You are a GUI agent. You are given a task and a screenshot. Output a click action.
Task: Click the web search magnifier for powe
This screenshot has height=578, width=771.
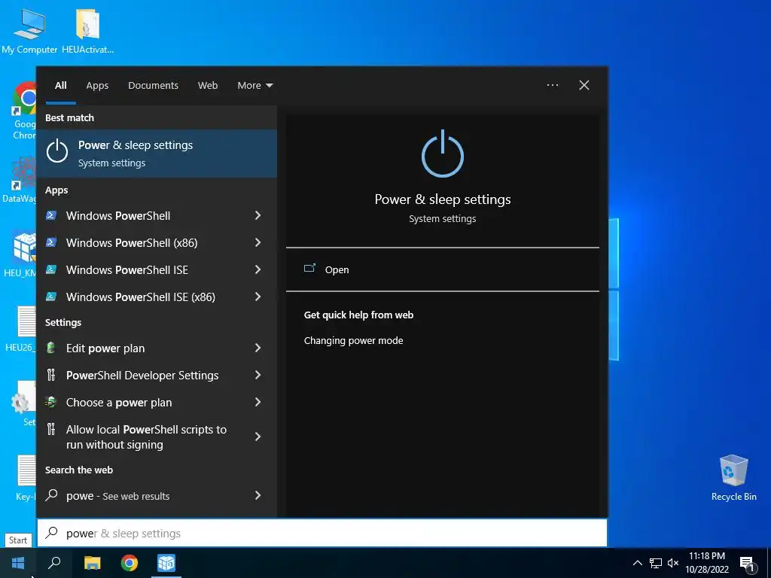52,495
